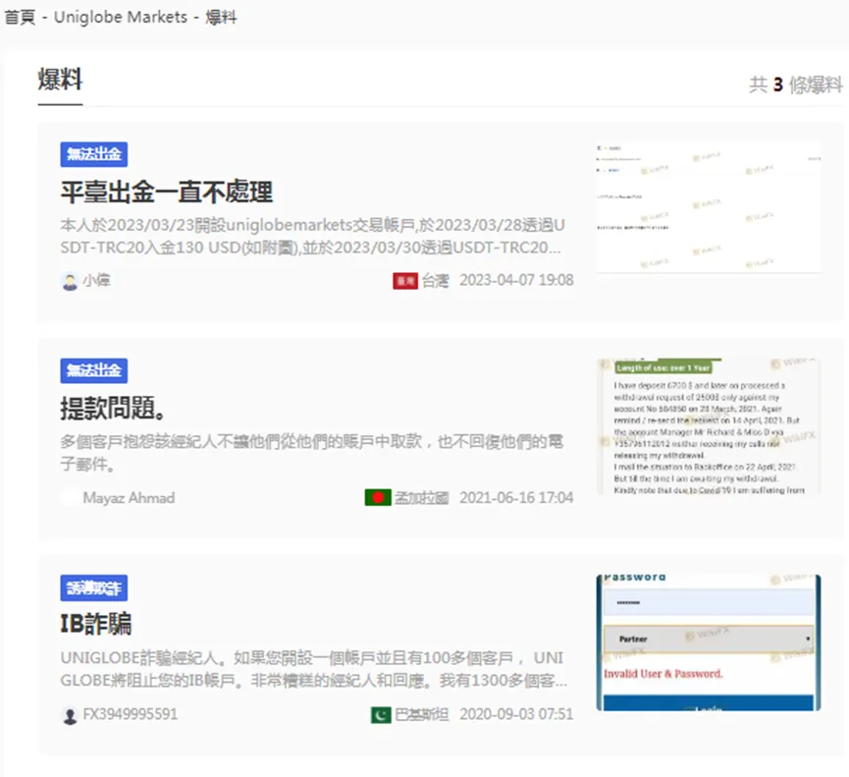Open the IB詐騙 post title
849x777 pixels.
pos(96,624)
